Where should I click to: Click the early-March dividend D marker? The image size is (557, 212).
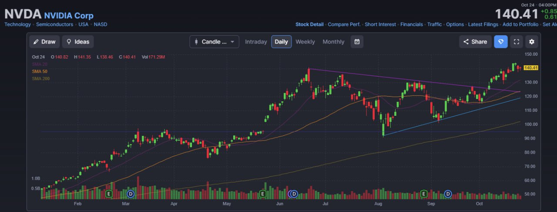(131, 193)
